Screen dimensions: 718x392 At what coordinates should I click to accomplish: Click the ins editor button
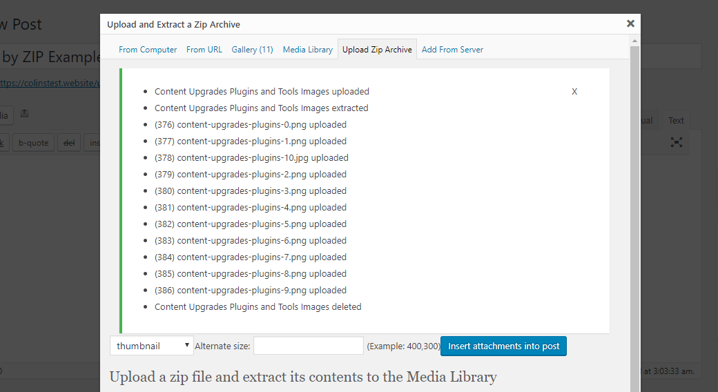pyautogui.click(x=95, y=143)
